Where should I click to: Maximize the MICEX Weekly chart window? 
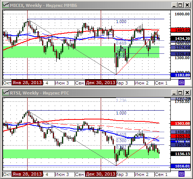click(x=180, y=5)
